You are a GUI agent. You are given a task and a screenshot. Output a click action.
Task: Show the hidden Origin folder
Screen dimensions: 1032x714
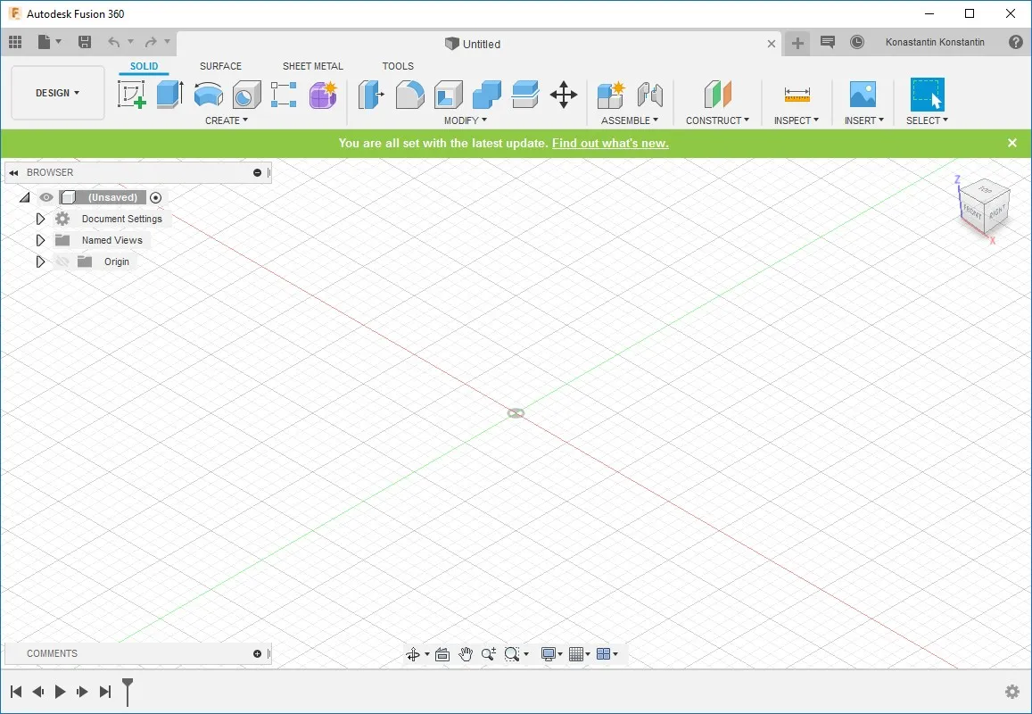[x=62, y=262]
